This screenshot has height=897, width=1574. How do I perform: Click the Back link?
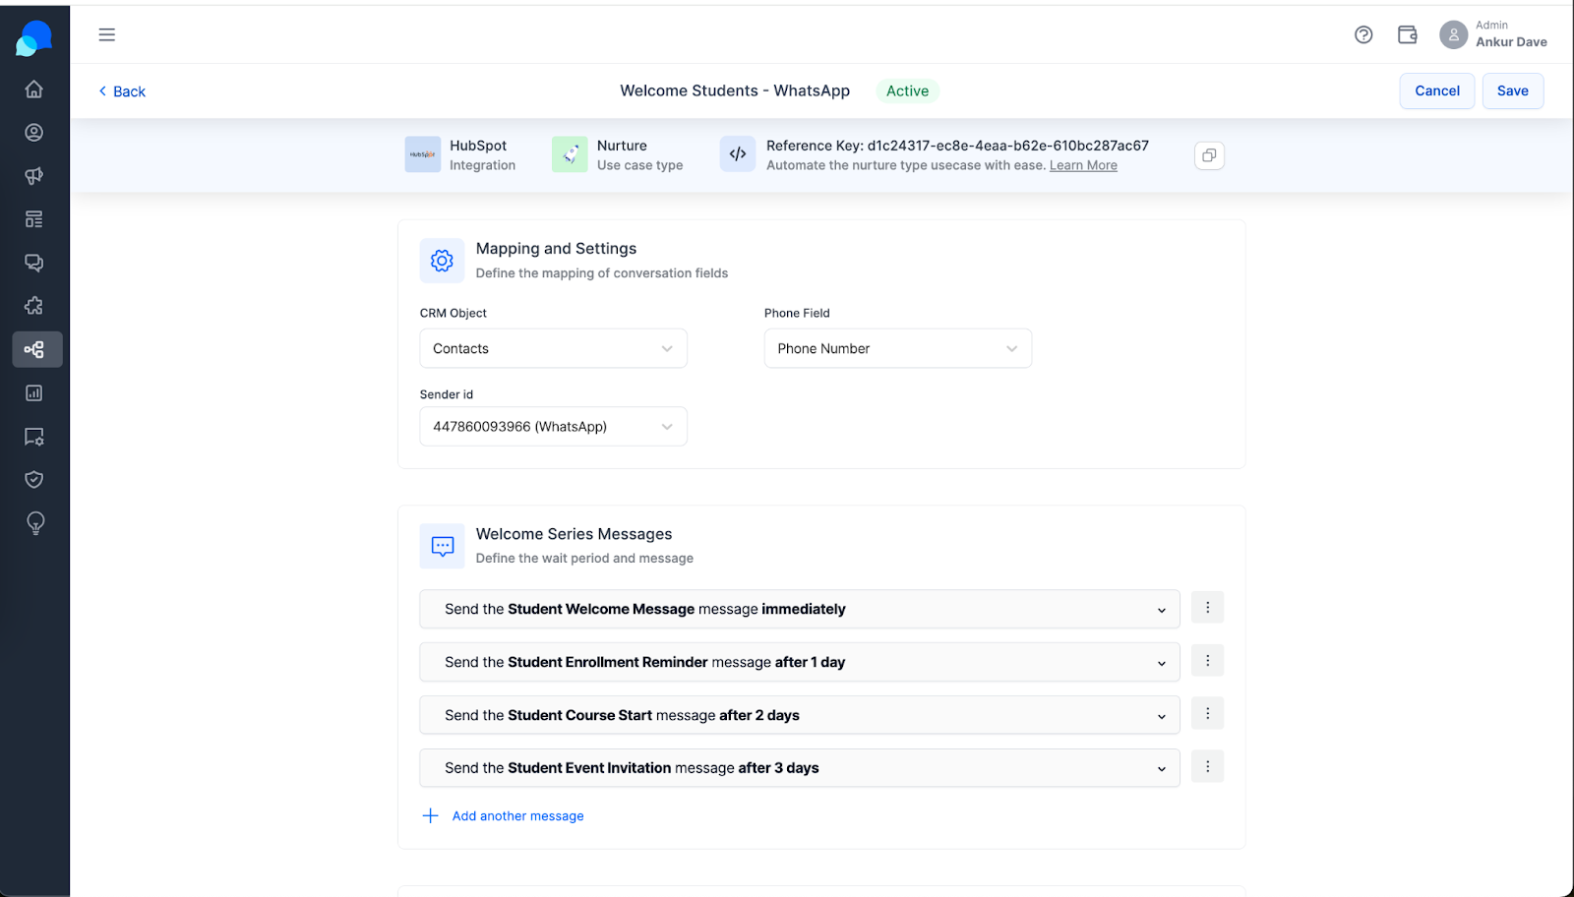point(122,91)
